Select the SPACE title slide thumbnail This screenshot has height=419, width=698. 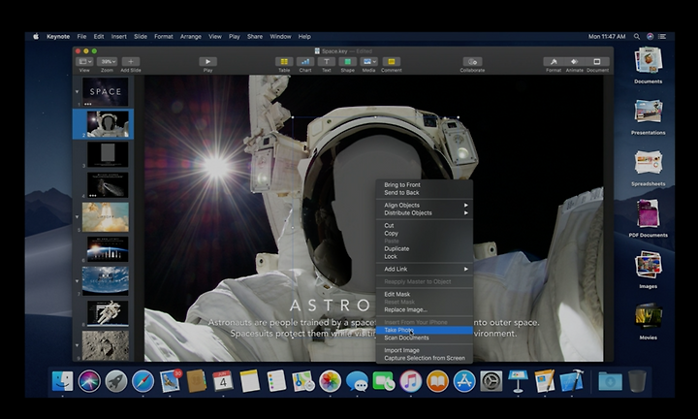point(106,91)
